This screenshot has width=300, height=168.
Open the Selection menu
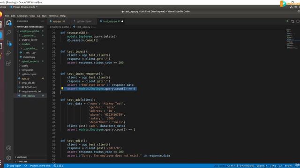point(22,16)
